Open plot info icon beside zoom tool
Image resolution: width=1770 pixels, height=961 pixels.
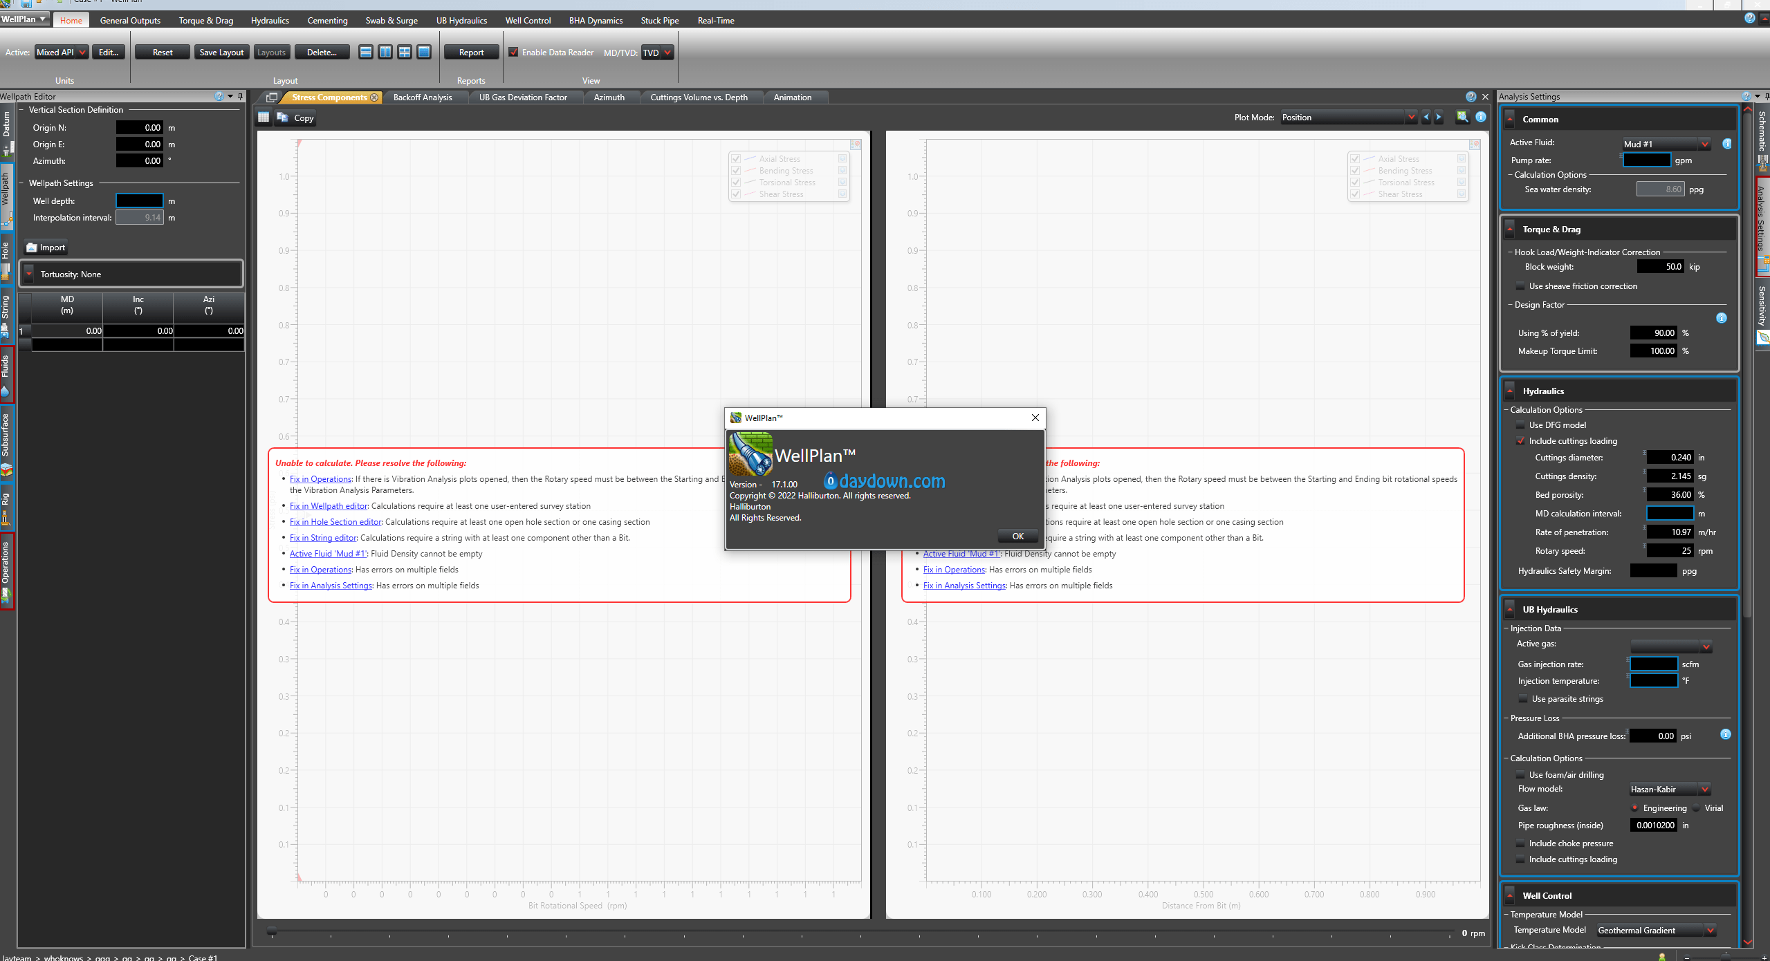(x=1481, y=117)
